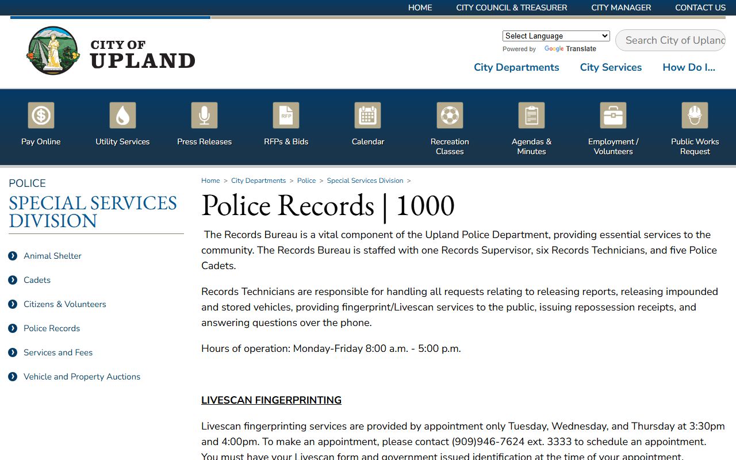Image resolution: width=736 pixels, height=460 pixels.
Task: Click the Police Records | 1000 heading
Action: [328, 205]
